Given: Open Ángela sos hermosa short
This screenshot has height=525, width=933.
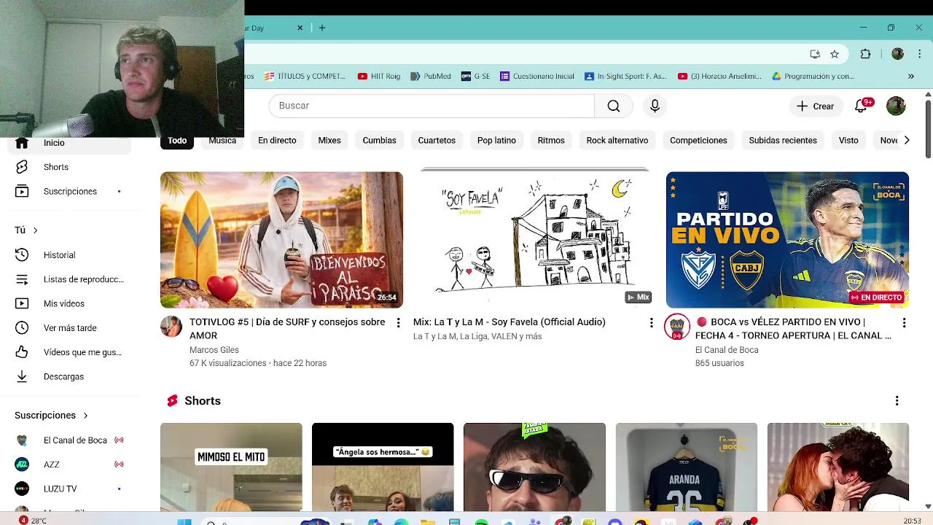Looking at the screenshot, I should click(383, 467).
